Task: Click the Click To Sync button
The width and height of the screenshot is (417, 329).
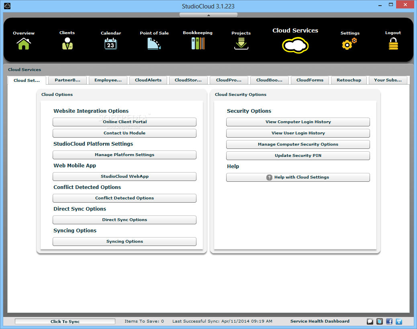Action: pos(65,321)
